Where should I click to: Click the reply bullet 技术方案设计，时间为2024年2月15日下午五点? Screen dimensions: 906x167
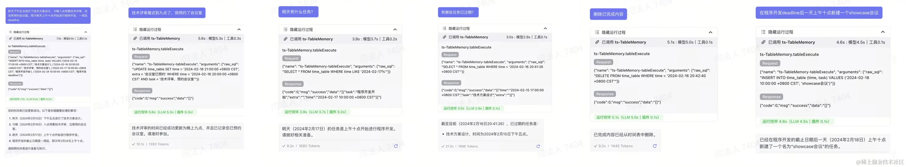487,134
